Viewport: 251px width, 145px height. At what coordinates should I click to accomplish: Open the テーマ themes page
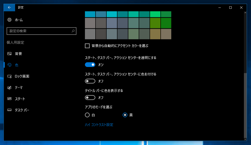[15, 88]
